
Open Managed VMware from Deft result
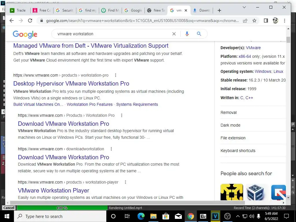(x=91, y=46)
